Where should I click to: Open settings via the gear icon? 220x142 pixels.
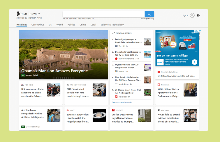(198, 15)
